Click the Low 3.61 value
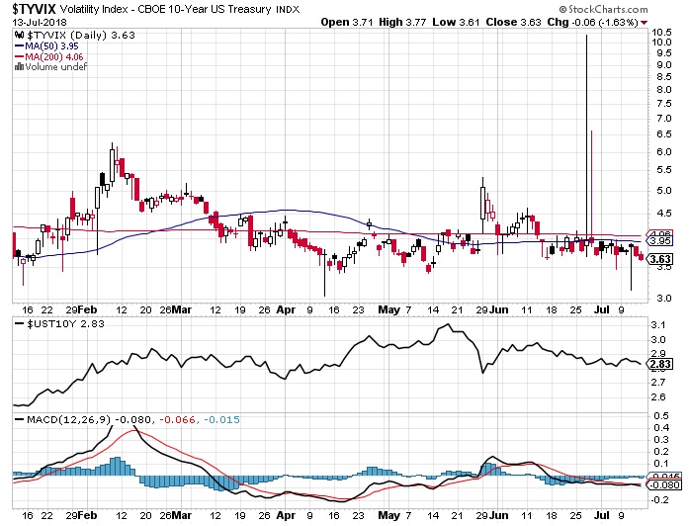 [x=456, y=22]
